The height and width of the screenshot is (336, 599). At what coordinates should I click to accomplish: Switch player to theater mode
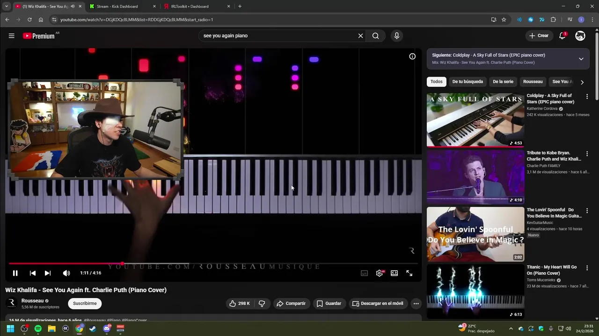394,273
